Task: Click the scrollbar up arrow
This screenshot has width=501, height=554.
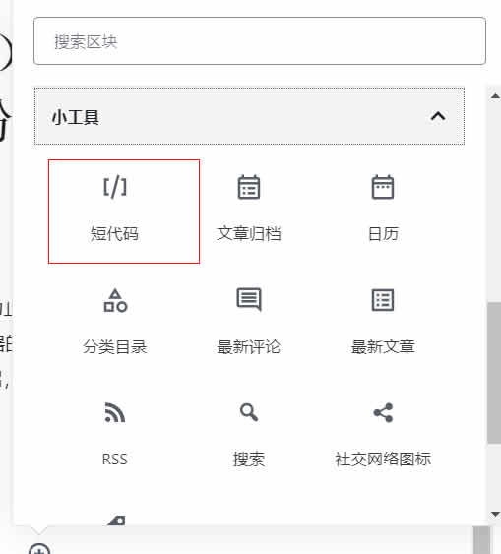Action: [495, 95]
